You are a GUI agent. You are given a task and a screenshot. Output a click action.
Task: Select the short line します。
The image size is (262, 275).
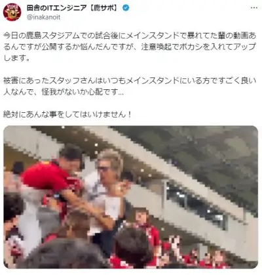coord(16,58)
